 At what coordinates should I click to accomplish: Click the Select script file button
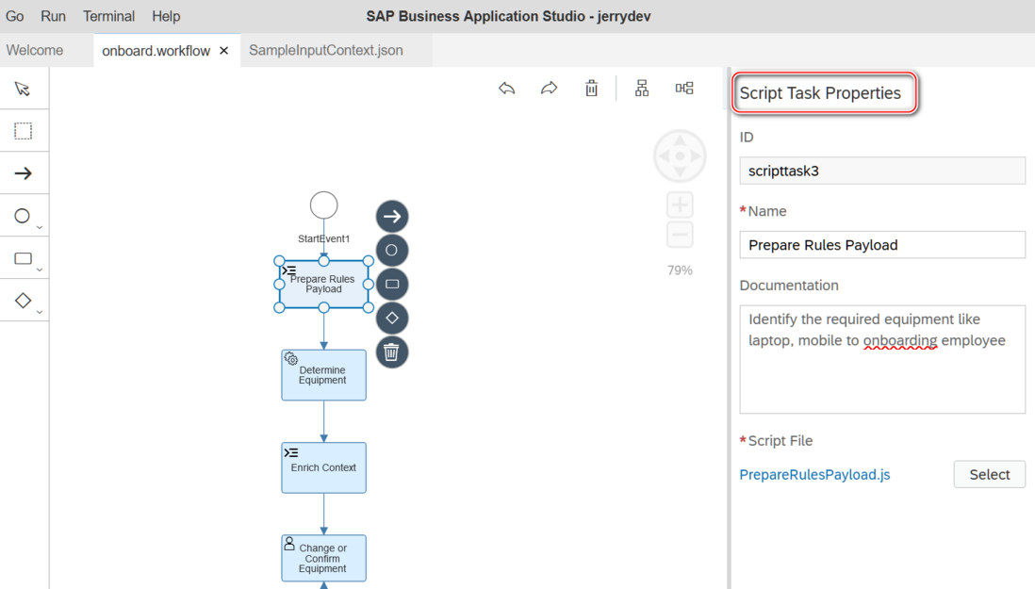(990, 474)
